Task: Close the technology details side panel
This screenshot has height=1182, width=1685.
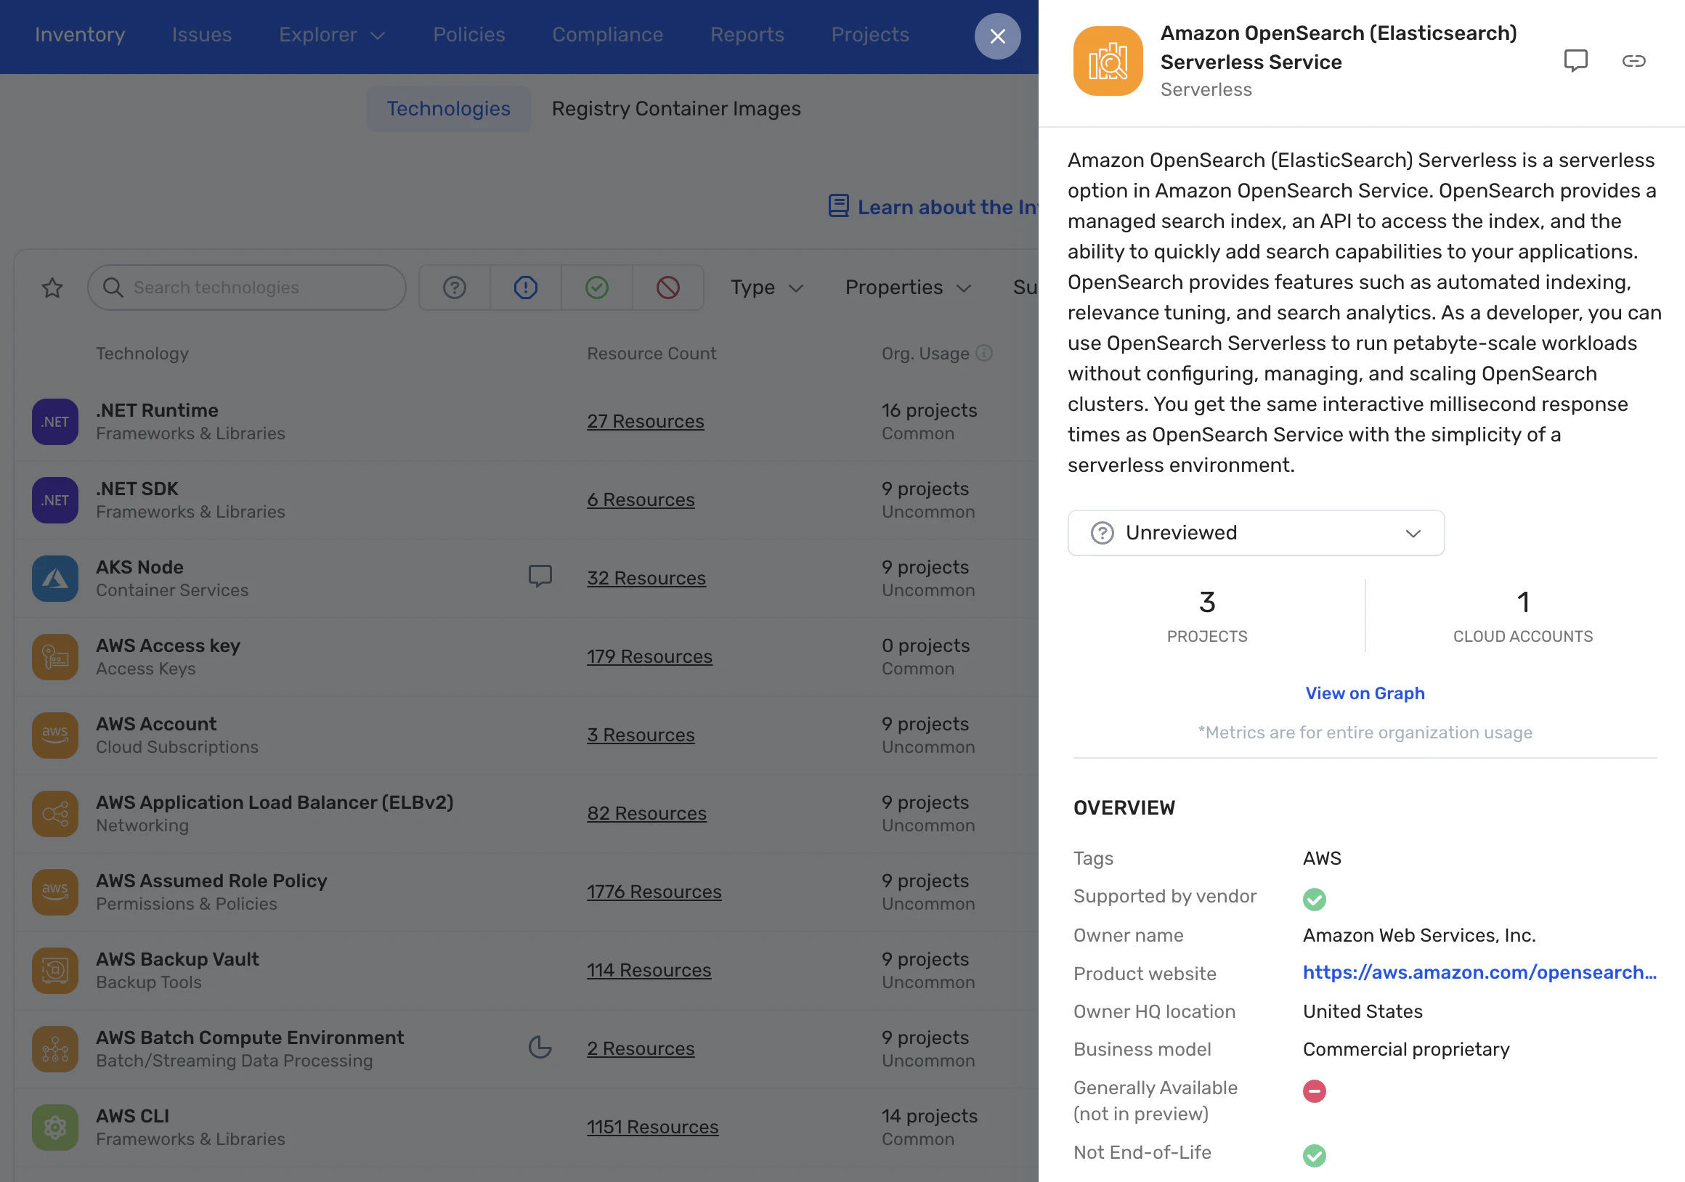Action: [997, 36]
